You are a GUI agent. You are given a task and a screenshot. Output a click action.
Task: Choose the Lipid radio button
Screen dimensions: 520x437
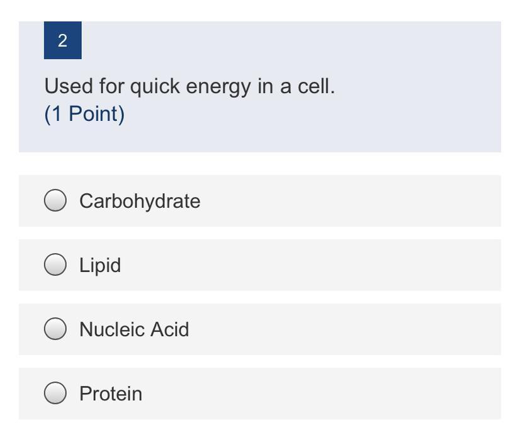[55, 265]
